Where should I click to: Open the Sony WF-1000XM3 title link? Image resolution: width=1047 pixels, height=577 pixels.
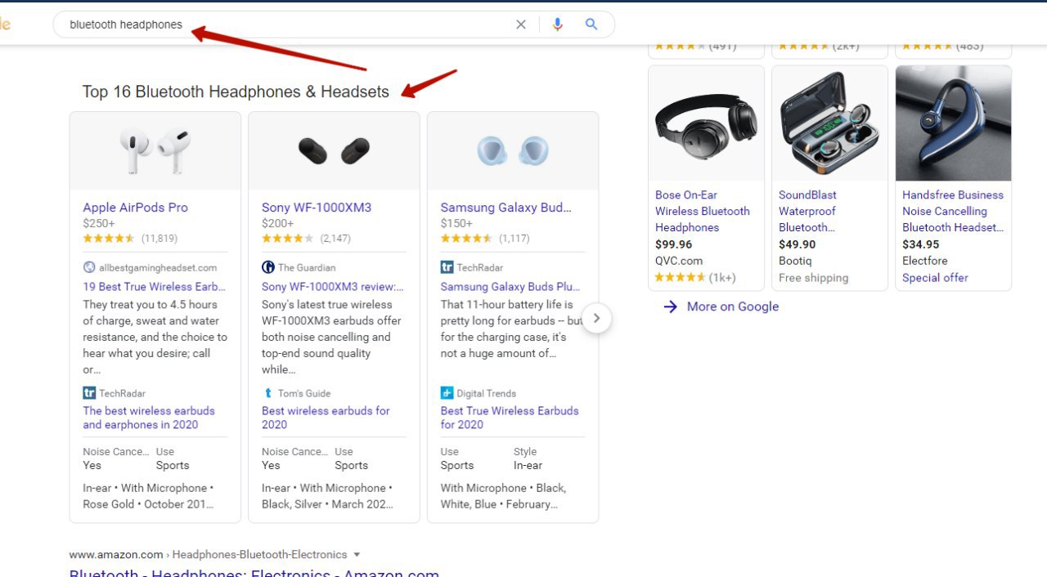click(x=317, y=208)
